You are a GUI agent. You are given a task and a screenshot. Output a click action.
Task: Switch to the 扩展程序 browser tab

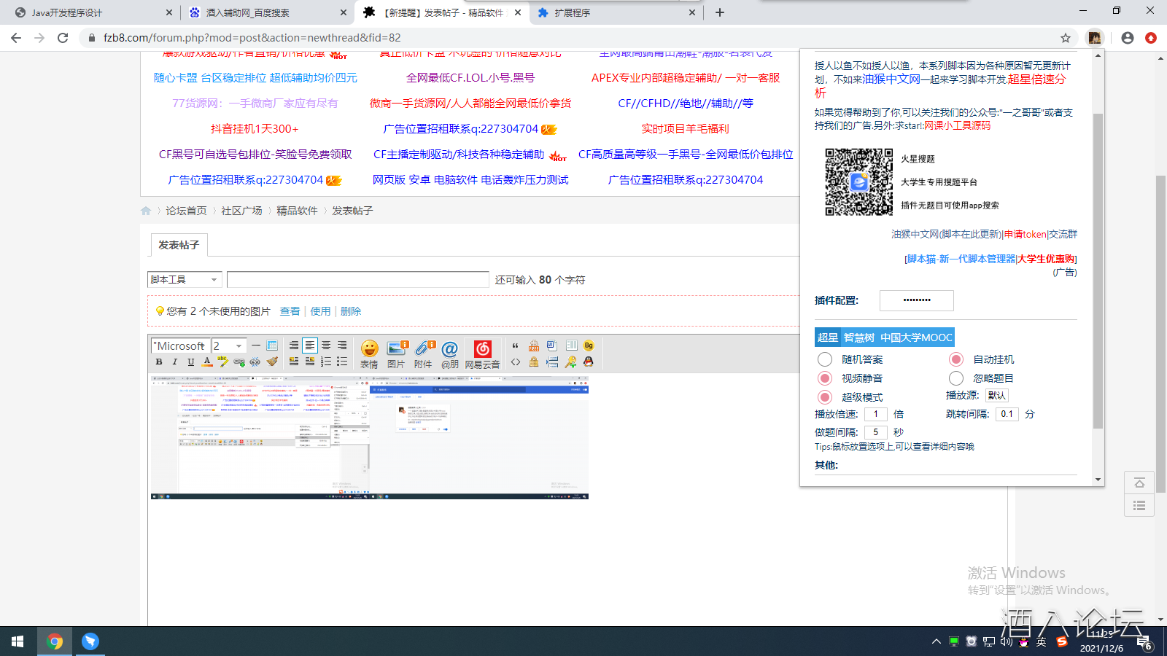click(613, 12)
